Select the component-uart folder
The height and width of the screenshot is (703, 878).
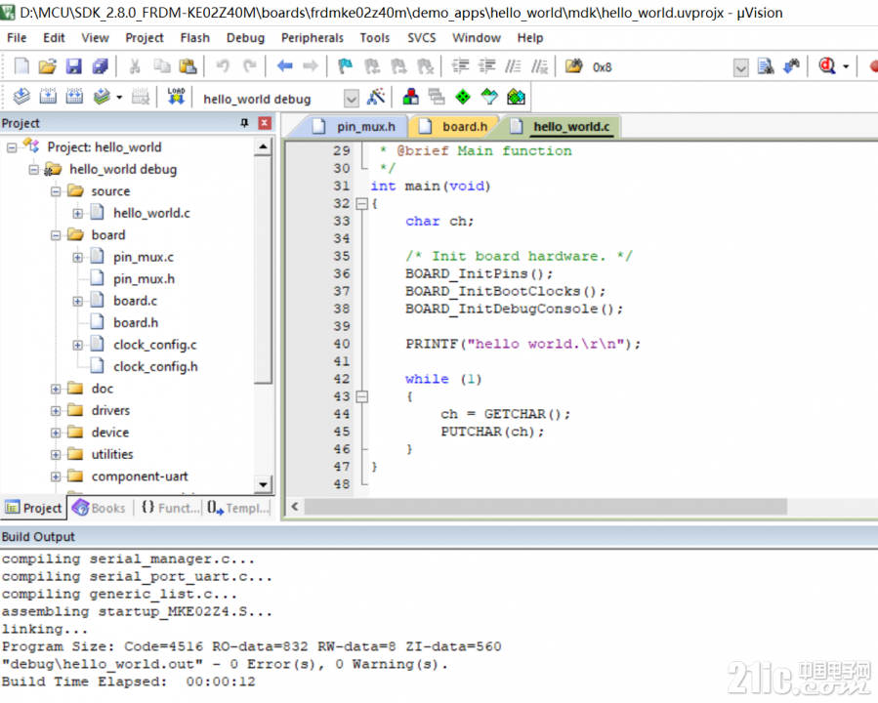(140, 476)
